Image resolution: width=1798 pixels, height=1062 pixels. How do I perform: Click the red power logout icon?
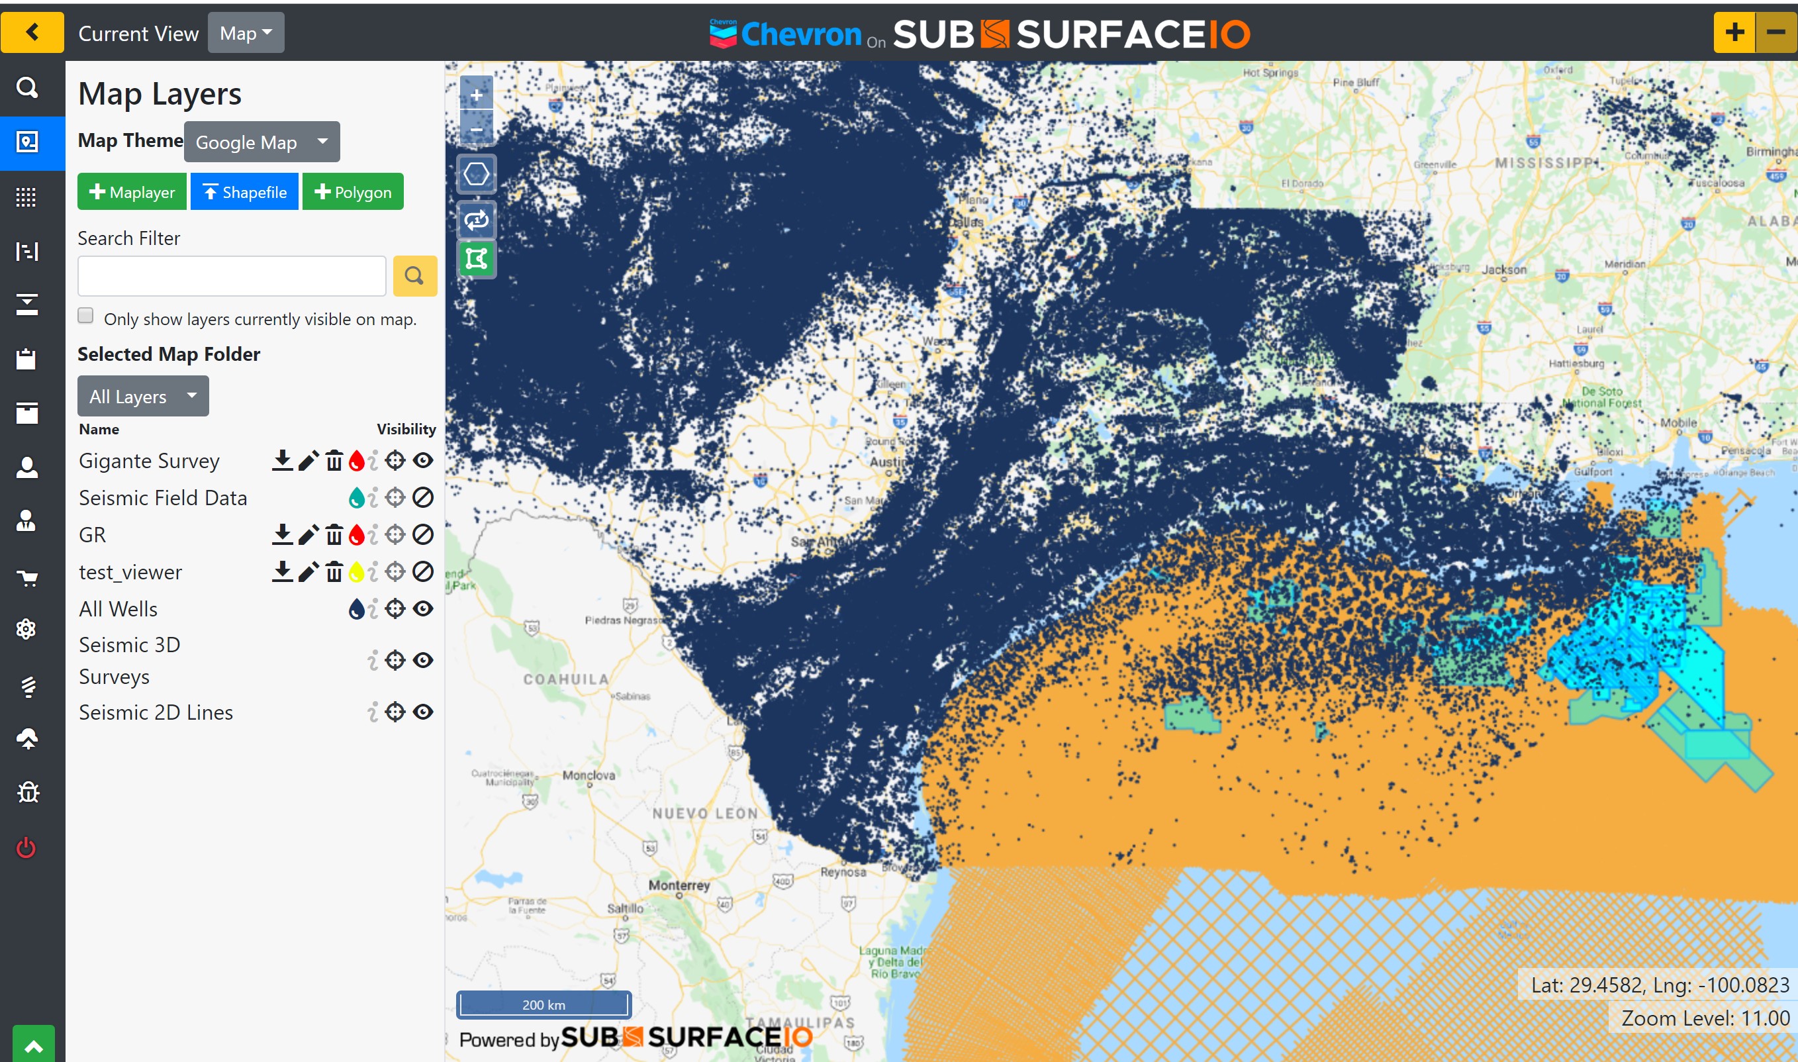pos(26,847)
